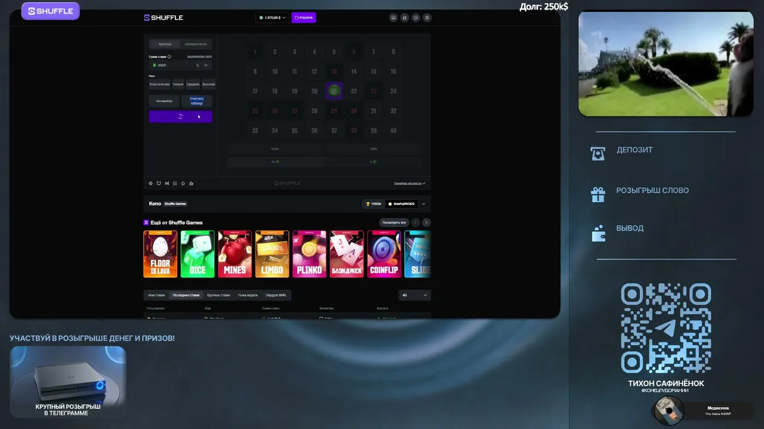Open the chat bubble icon in header
The width and height of the screenshot is (764, 429).
pos(416,18)
